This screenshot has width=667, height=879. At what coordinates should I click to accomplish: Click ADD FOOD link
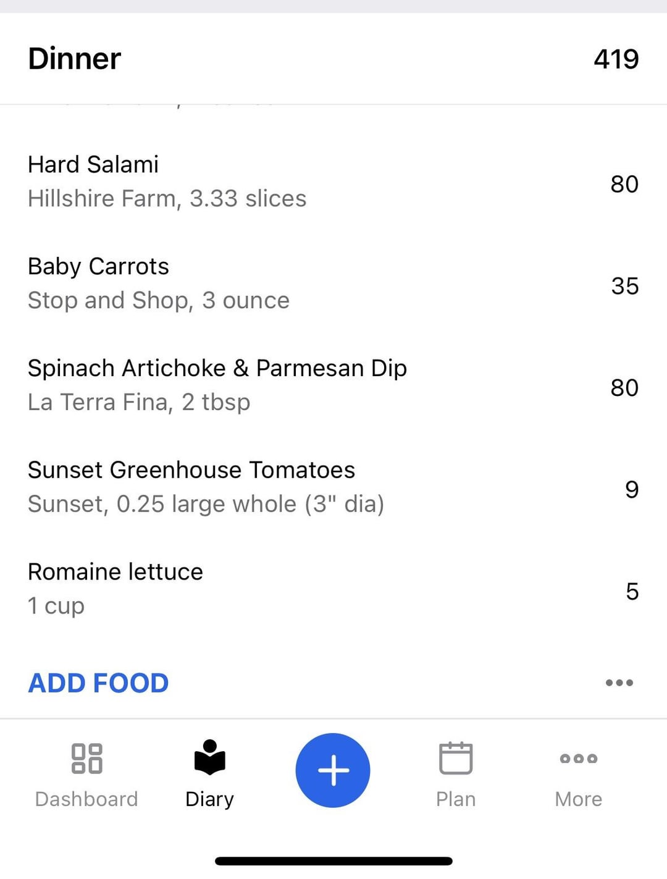(x=98, y=683)
